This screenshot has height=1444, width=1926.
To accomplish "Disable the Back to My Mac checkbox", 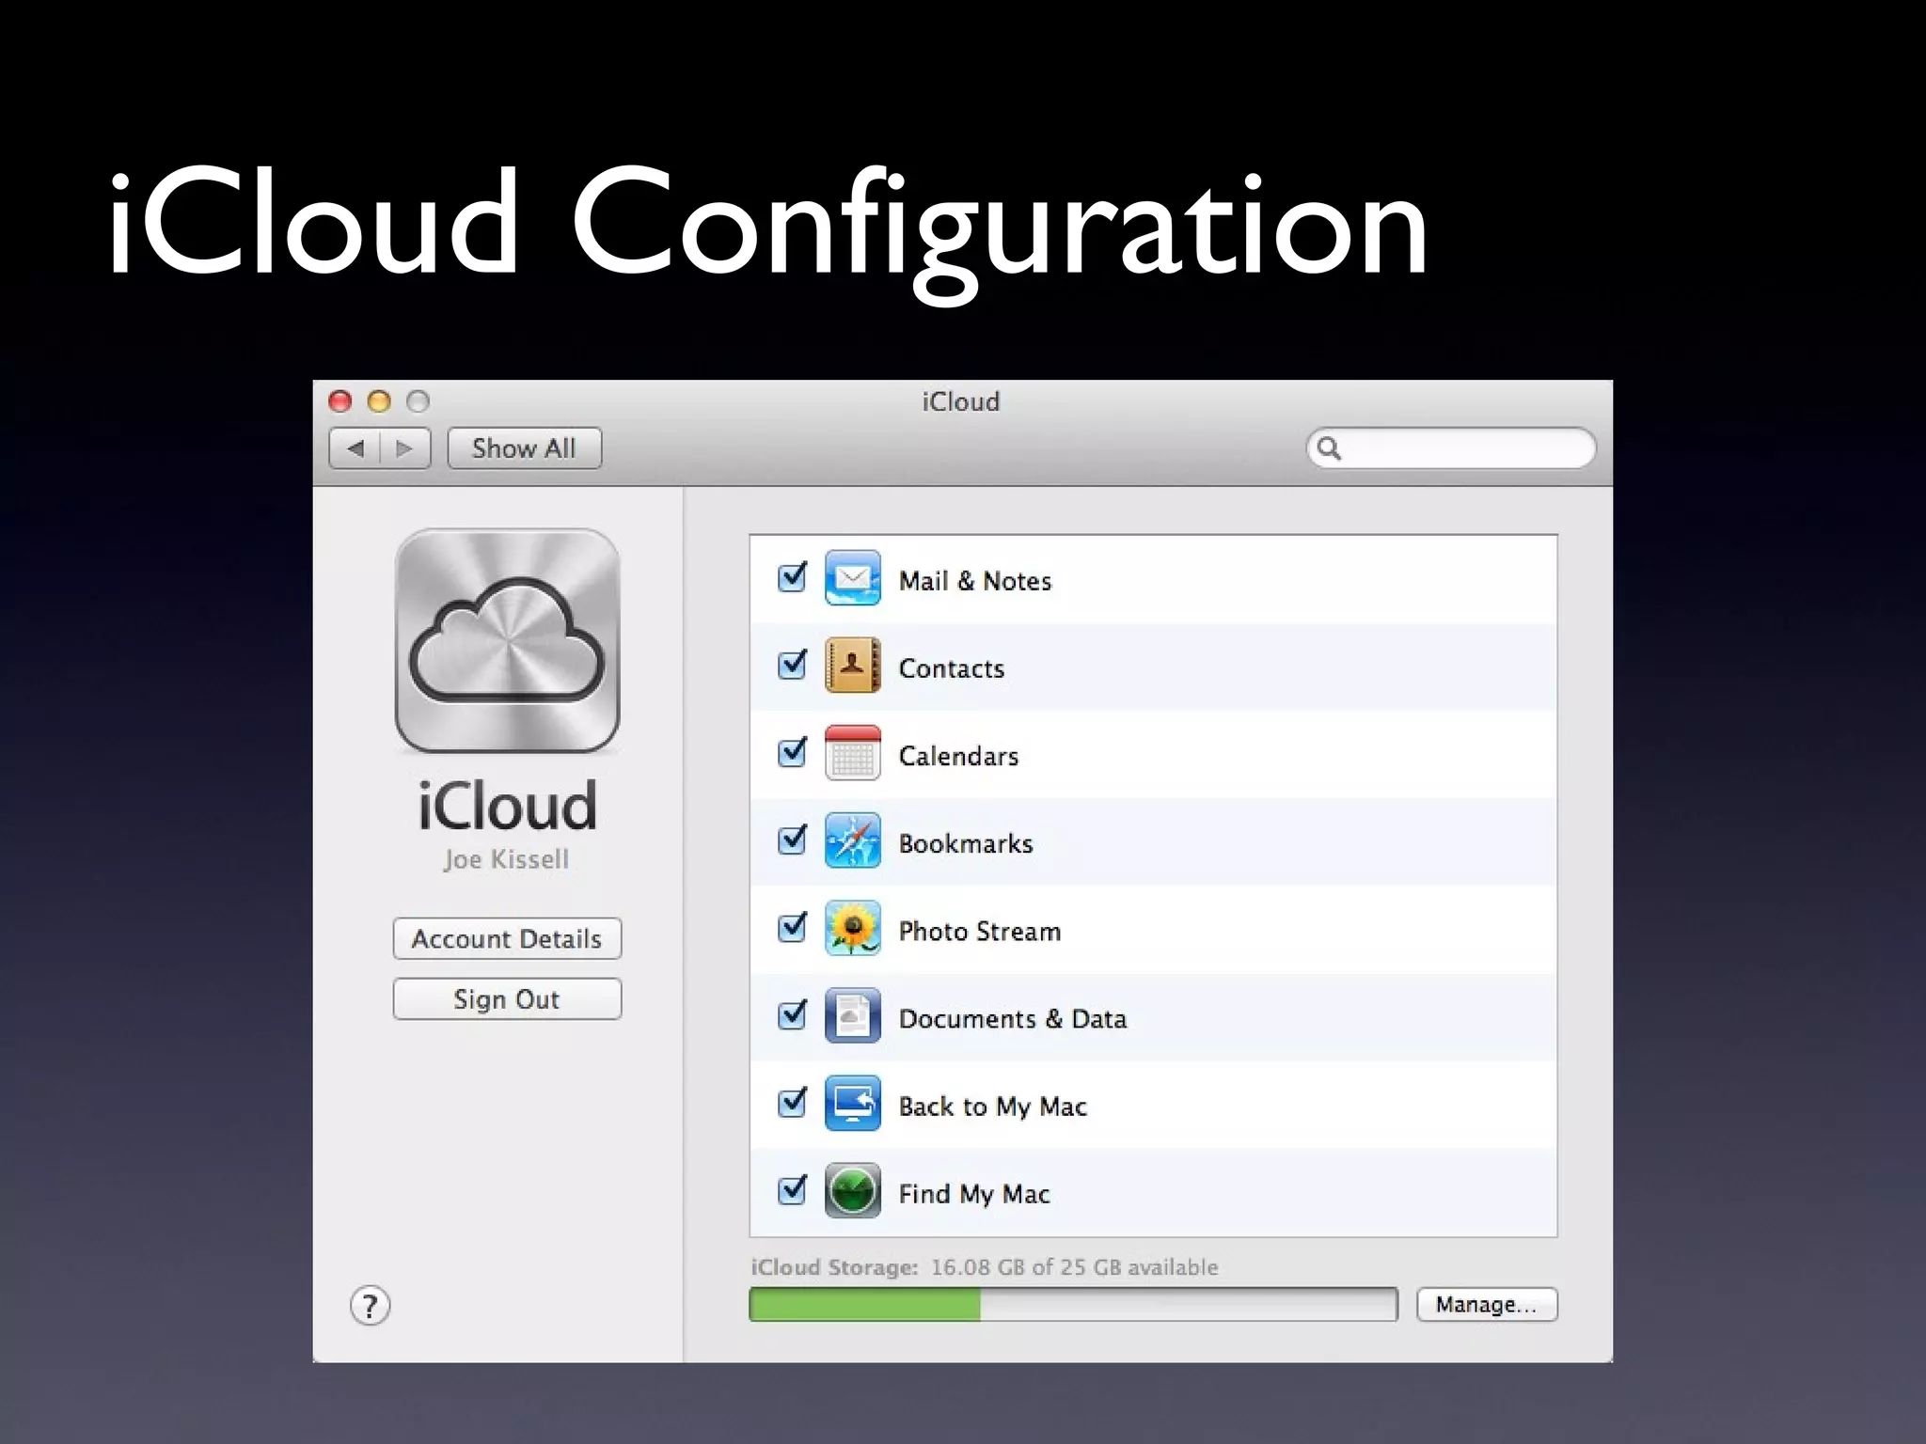I will coord(792,1102).
